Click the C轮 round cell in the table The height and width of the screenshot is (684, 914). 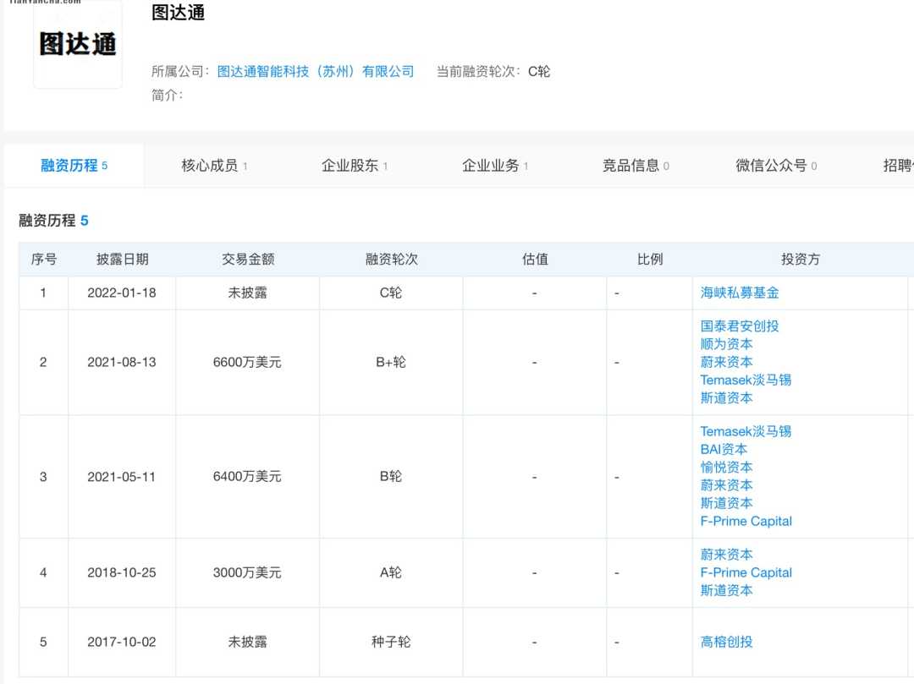click(x=390, y=293)
